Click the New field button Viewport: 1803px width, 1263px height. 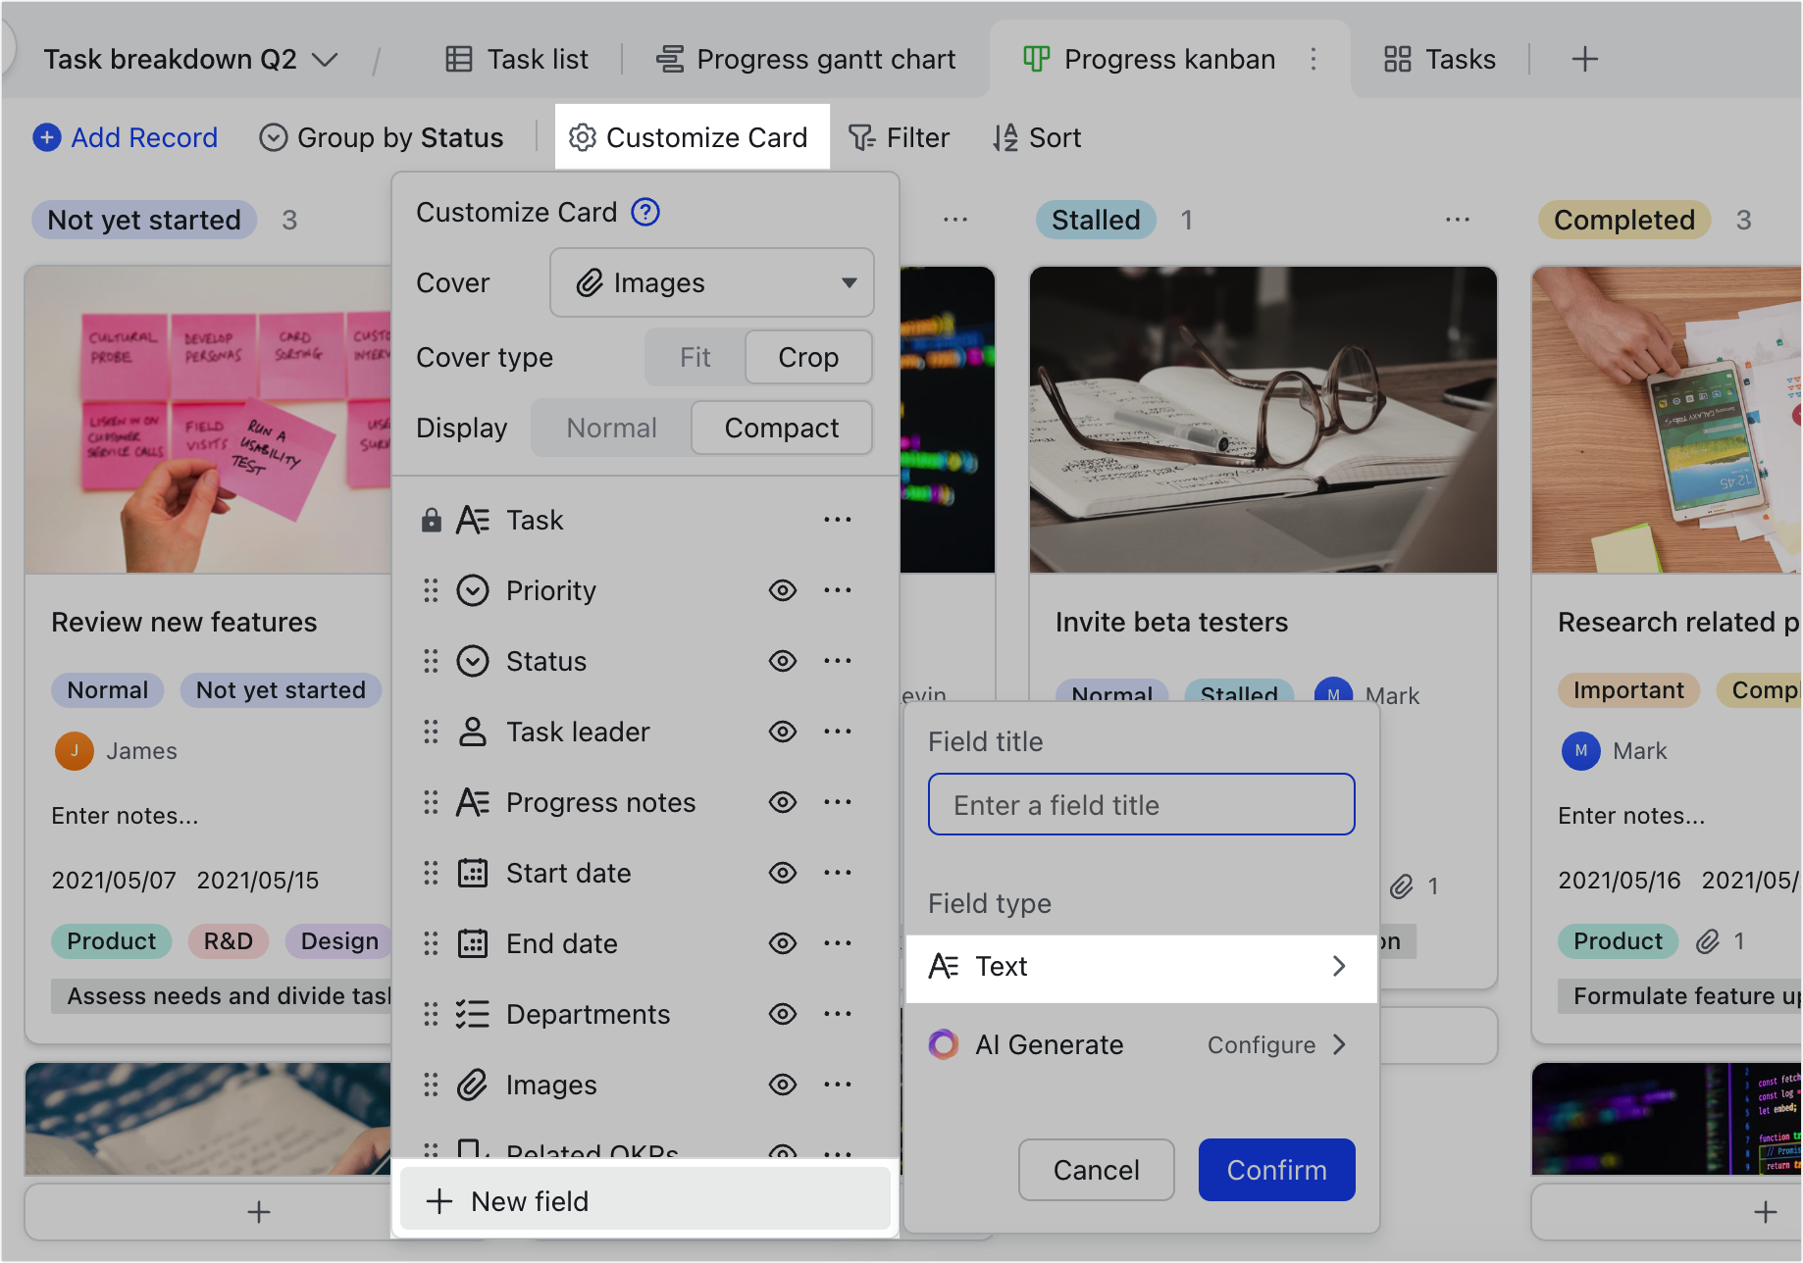[529, 1200]
